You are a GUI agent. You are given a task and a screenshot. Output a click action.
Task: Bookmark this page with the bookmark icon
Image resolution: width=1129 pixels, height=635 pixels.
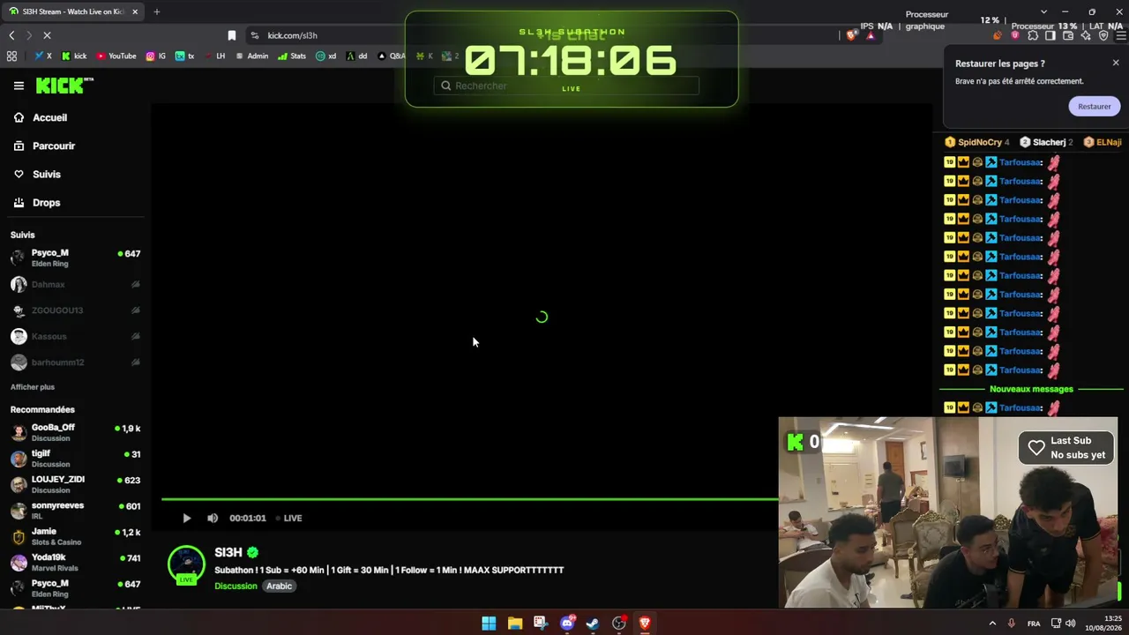point(232,35)
